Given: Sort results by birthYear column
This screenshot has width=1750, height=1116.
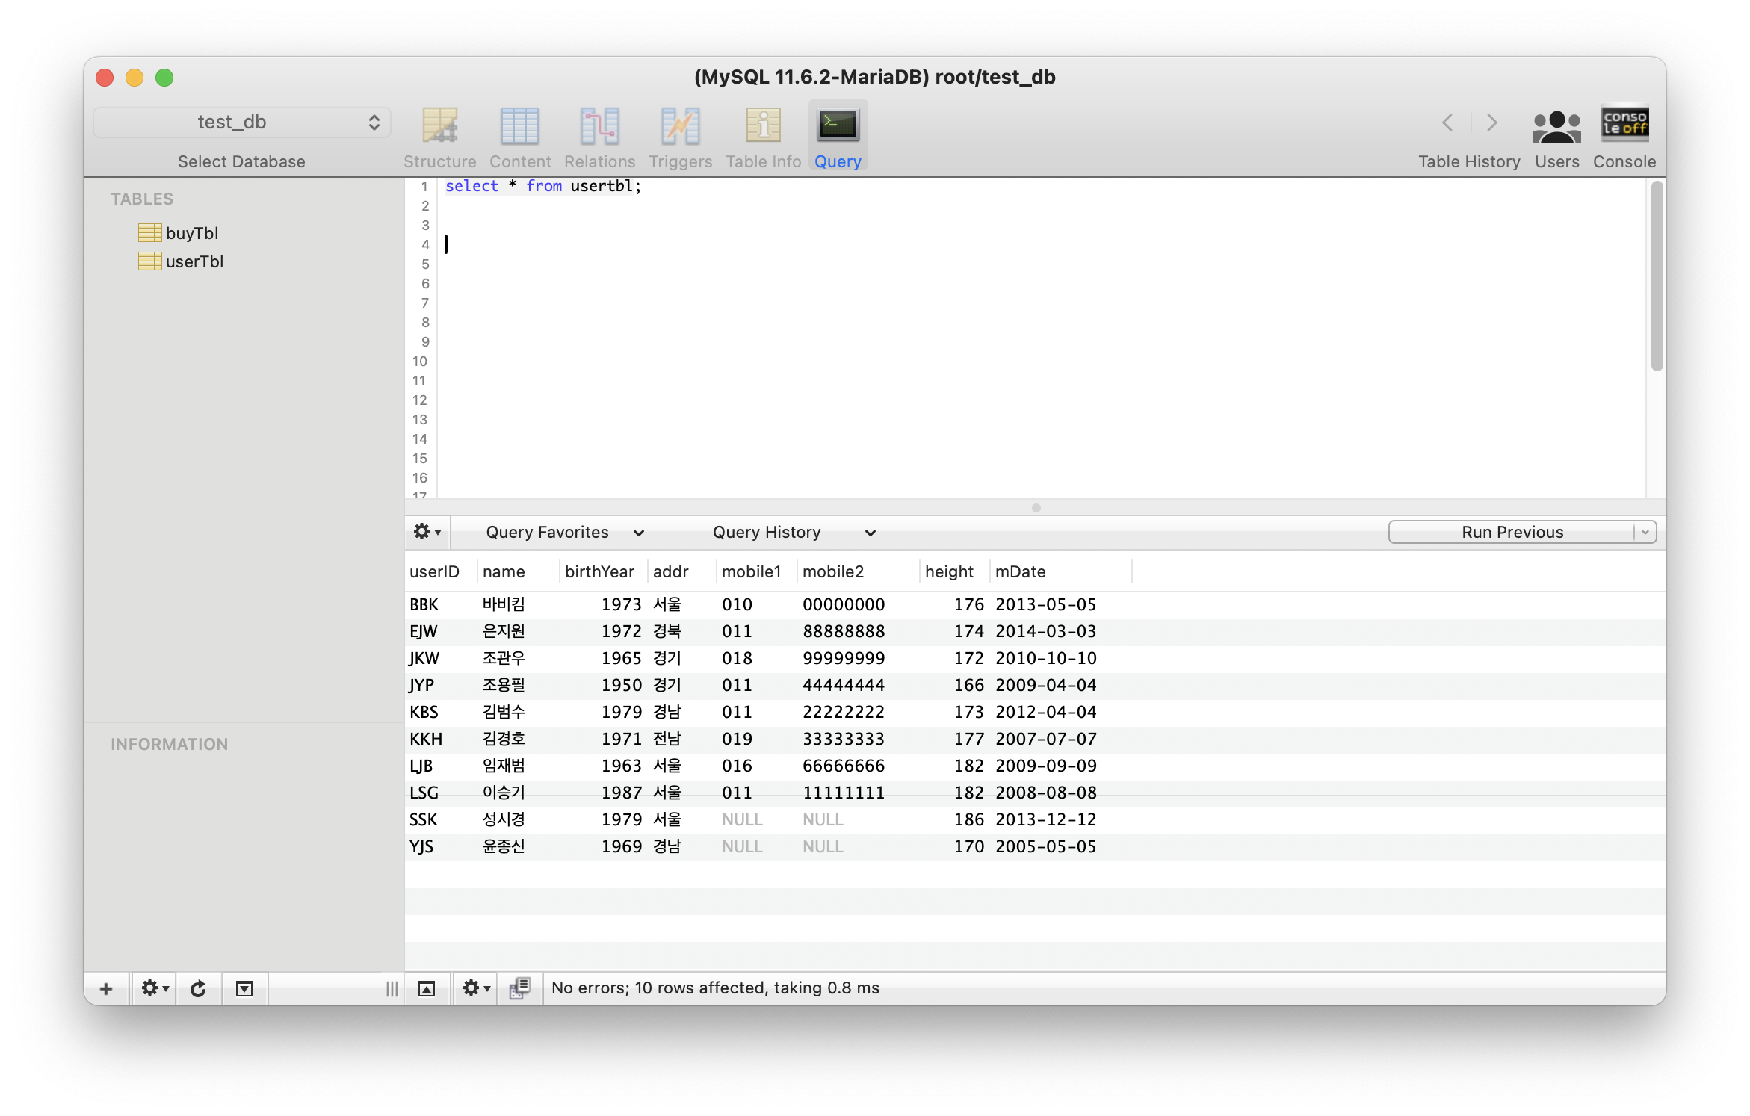Looking at the screenshot, I should [x=604, y=571].
